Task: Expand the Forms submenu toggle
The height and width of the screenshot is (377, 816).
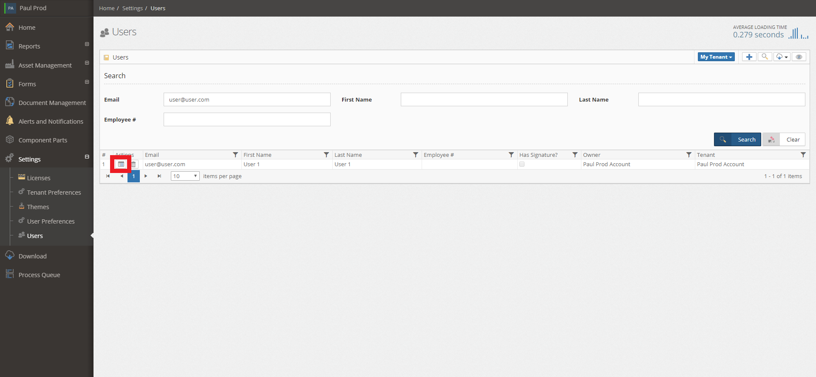Action: [x=87, y=82]
